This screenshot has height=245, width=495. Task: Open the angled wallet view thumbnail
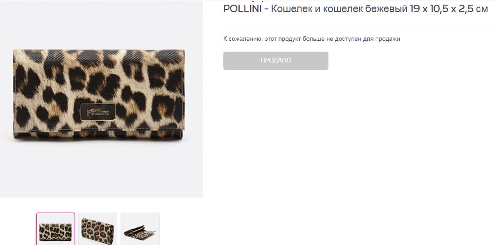click(98, 230)
